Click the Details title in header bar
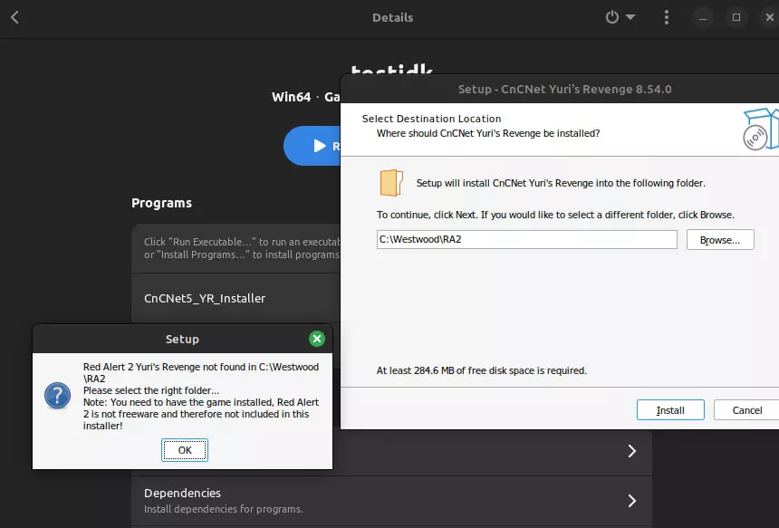This screenshot has width=779, height=528. tap(392, 17)
